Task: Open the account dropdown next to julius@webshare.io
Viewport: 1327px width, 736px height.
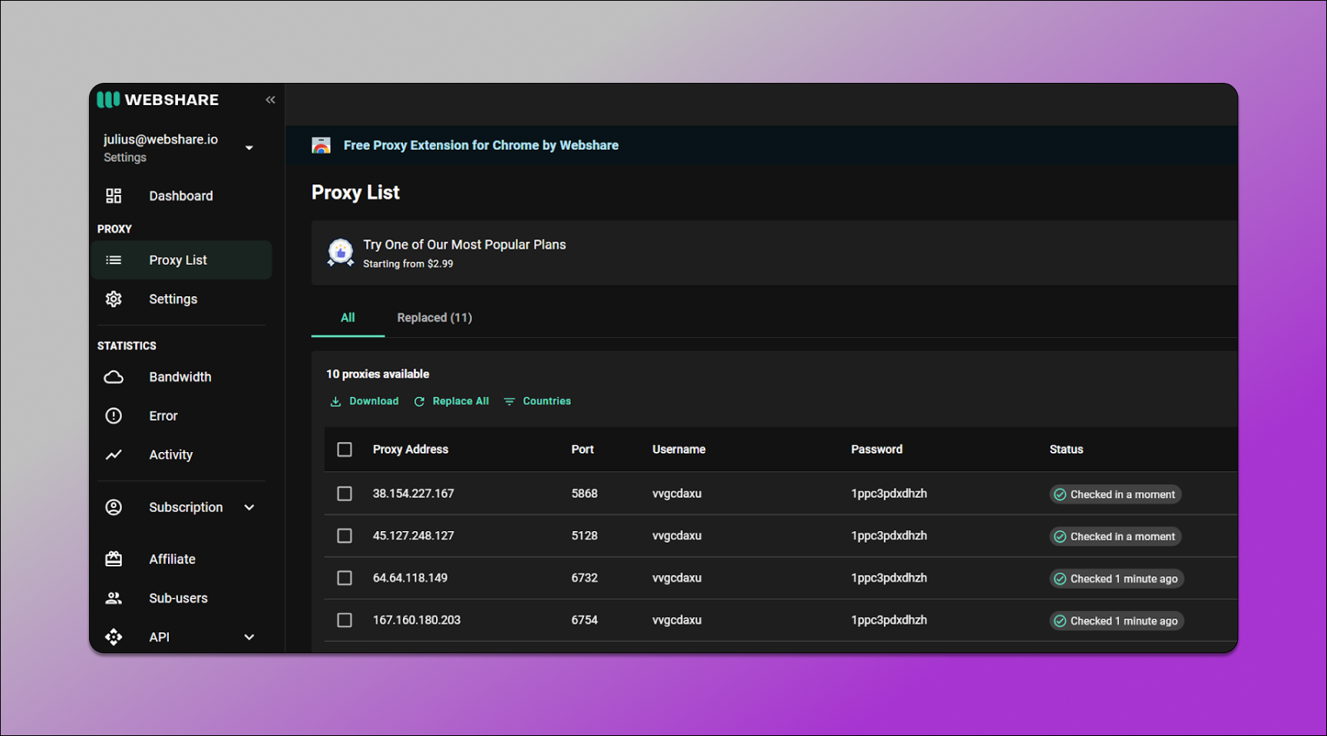Action: pos(249,147)
